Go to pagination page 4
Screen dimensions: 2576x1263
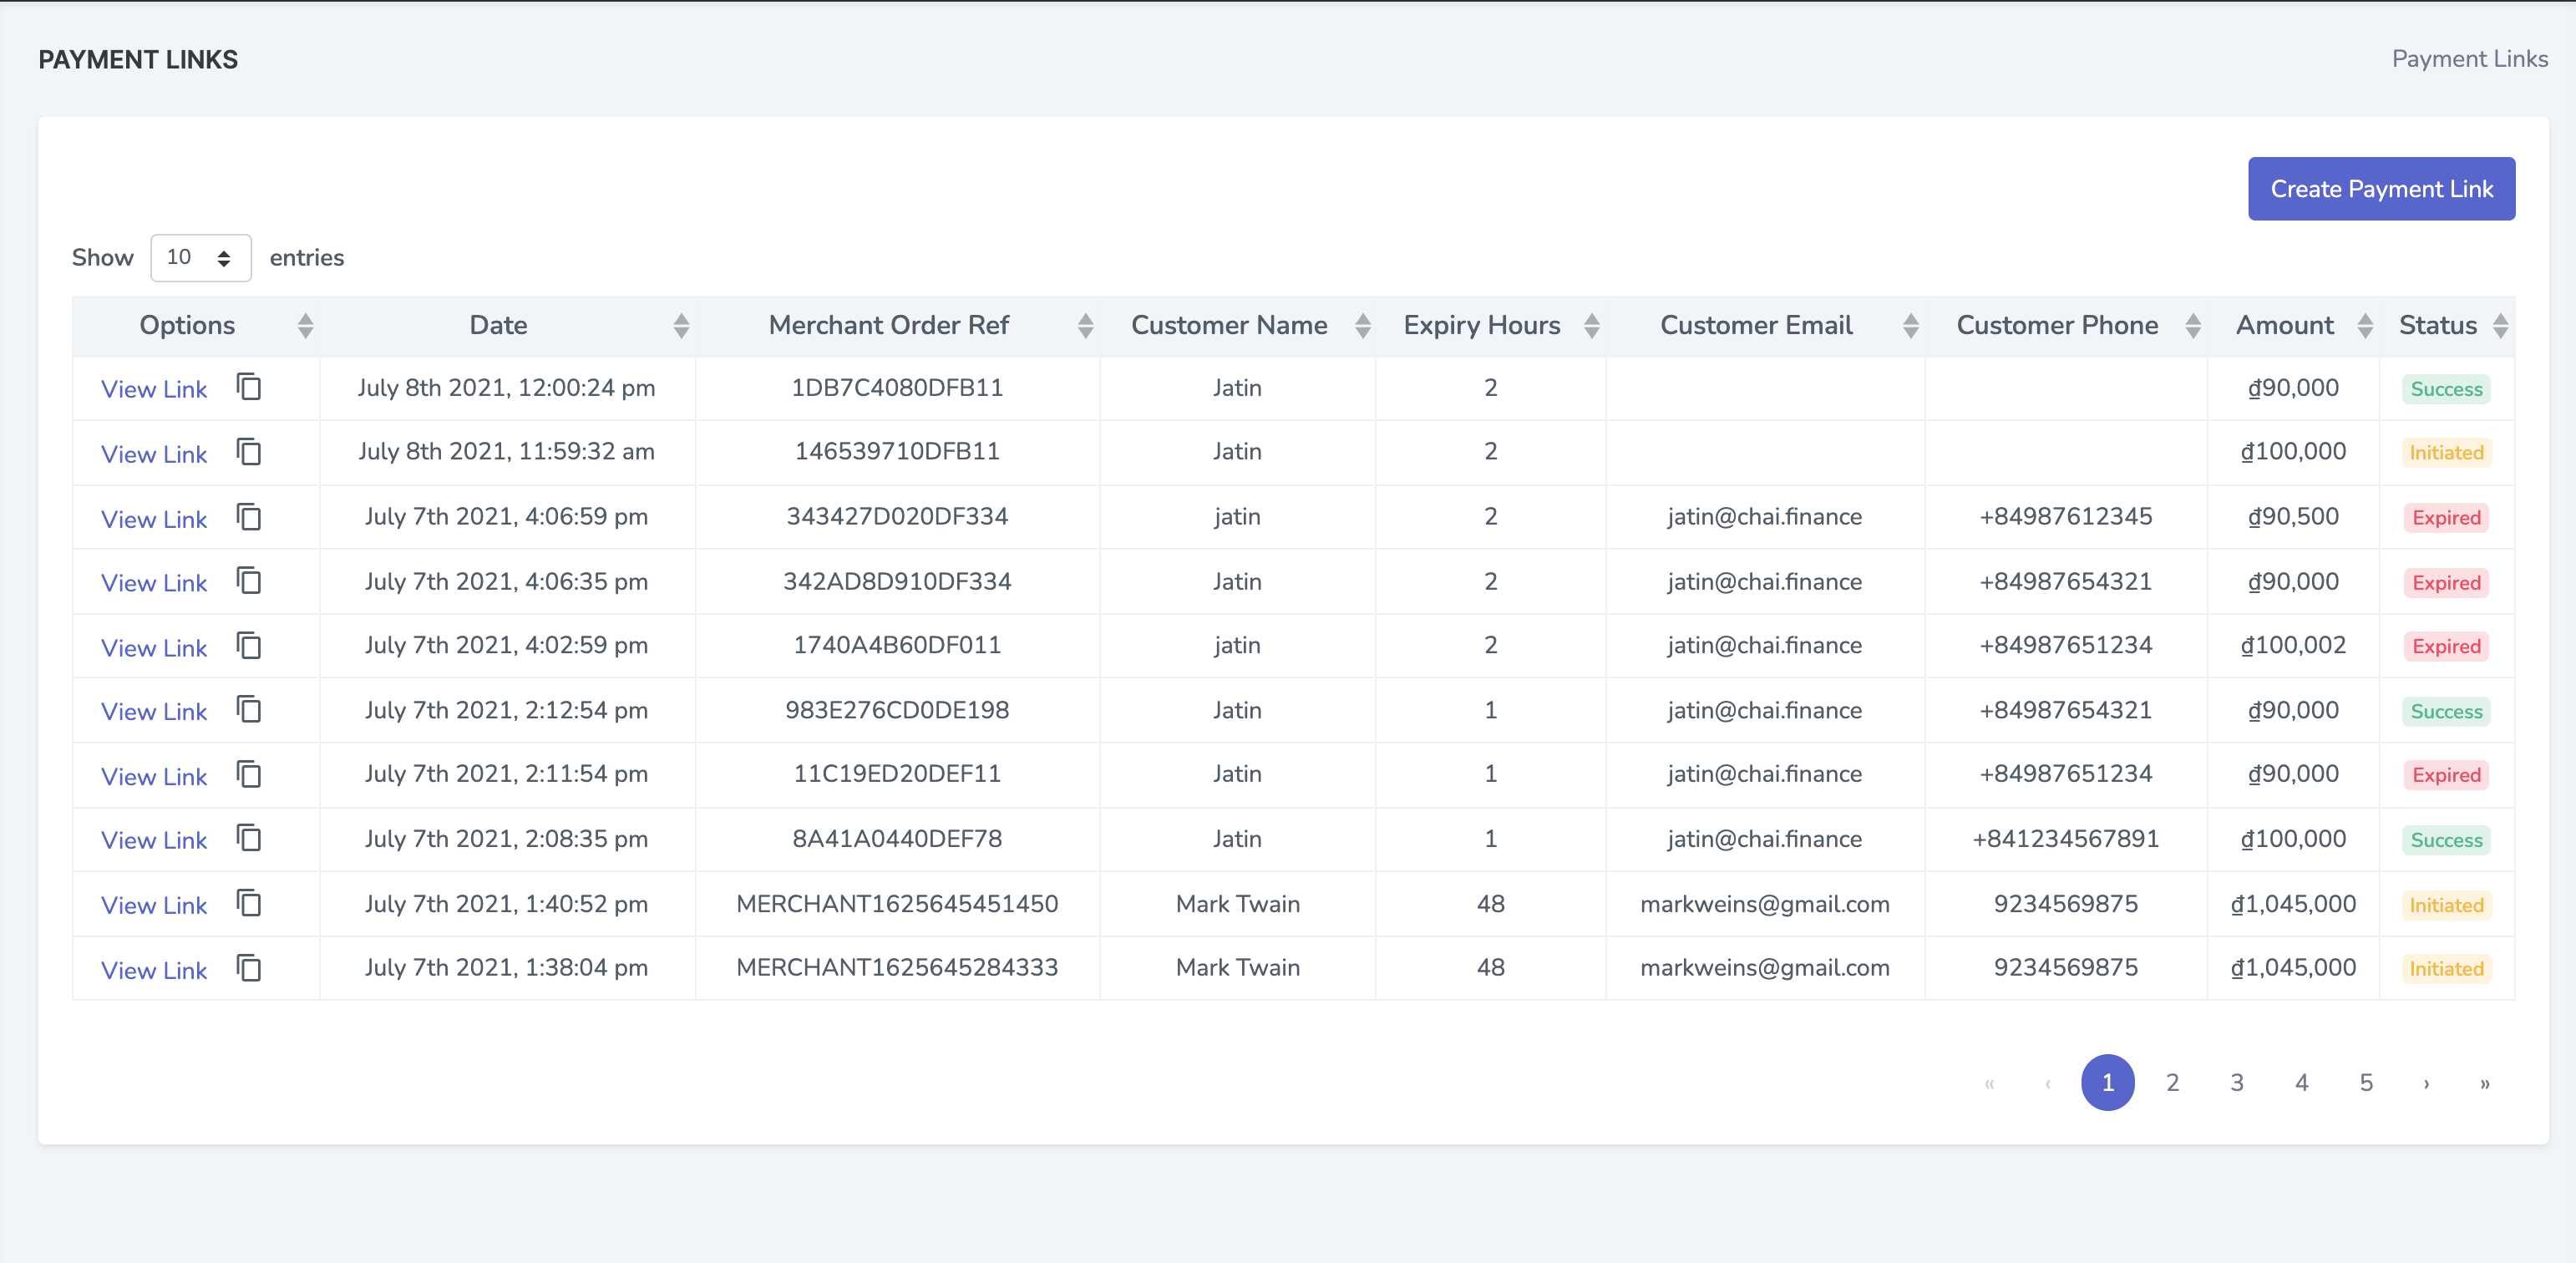point(2302,1083)
